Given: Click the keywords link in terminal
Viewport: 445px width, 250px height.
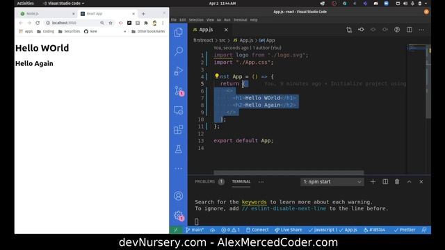Looking at the screenshot, I should click(x=254, y=202).
